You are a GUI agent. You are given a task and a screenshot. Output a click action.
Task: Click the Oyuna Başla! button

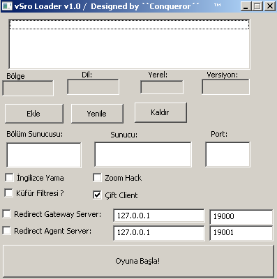pyautogui.click(x=138, y=261)
